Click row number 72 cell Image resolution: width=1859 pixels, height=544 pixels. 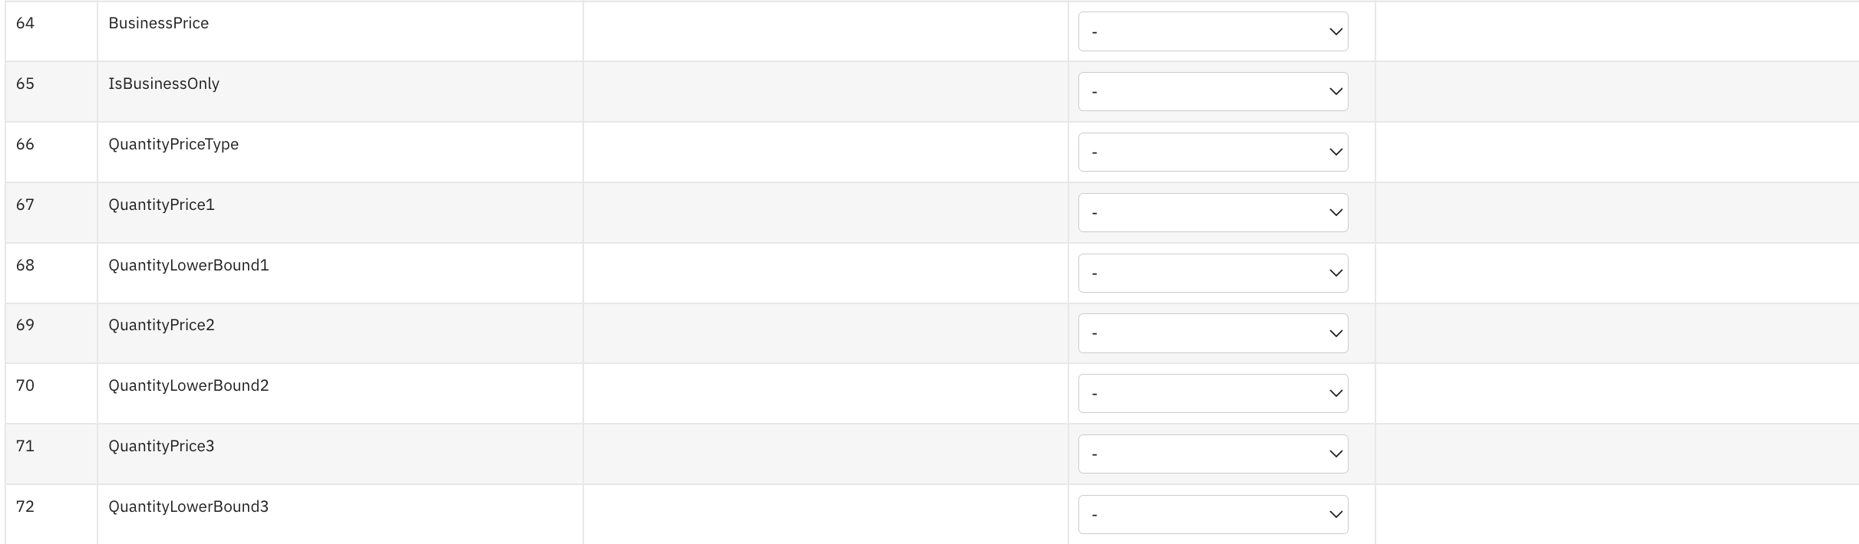[51, 515]
